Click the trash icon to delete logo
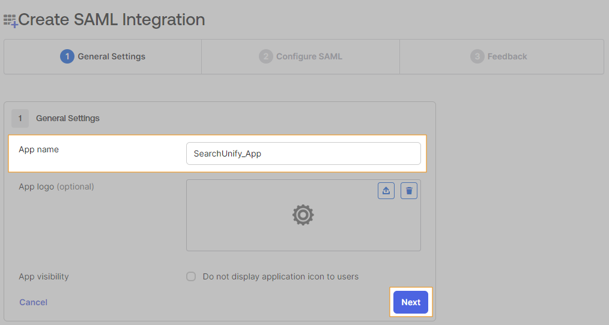Viewport: 609px width, 325px height. [x=409, y=191]
